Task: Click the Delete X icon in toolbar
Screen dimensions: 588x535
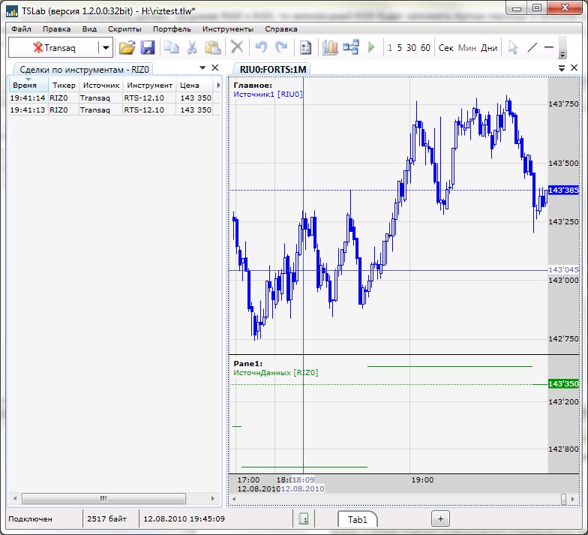Action: pos(236,47)
